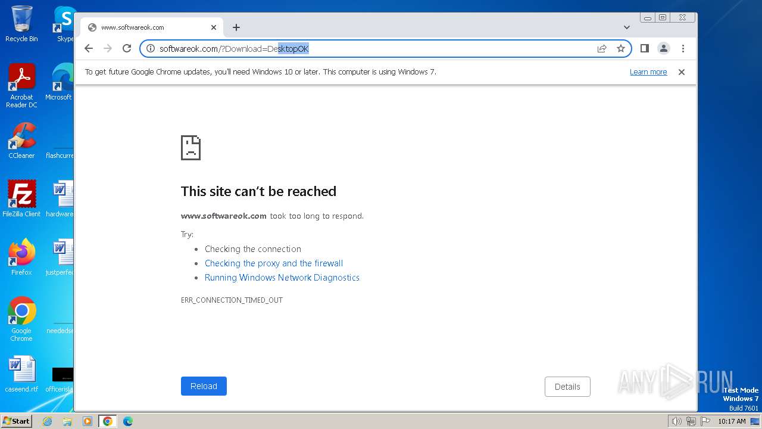The height and width of the screenshot is (429, 762).
Task: Open Microsoft Edge desktop shortcut
Action: pos(60,82)
